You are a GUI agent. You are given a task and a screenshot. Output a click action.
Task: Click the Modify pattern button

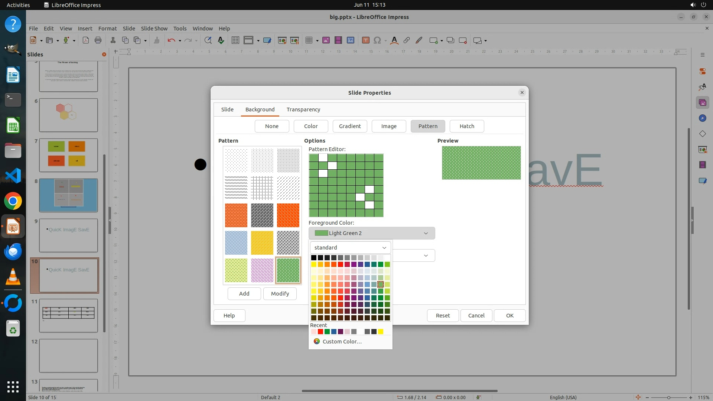point(280,294)
